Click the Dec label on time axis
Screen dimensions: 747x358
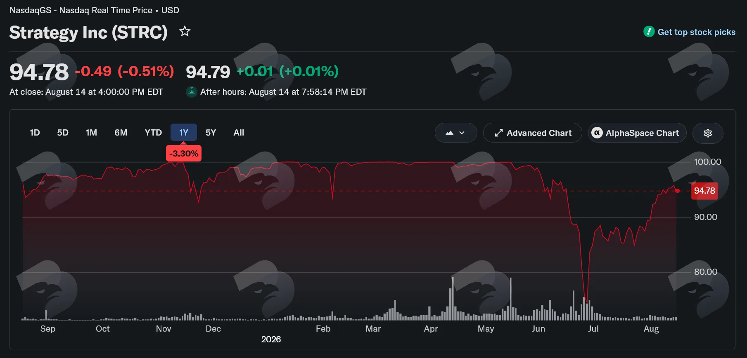click(x=213, y=329)
